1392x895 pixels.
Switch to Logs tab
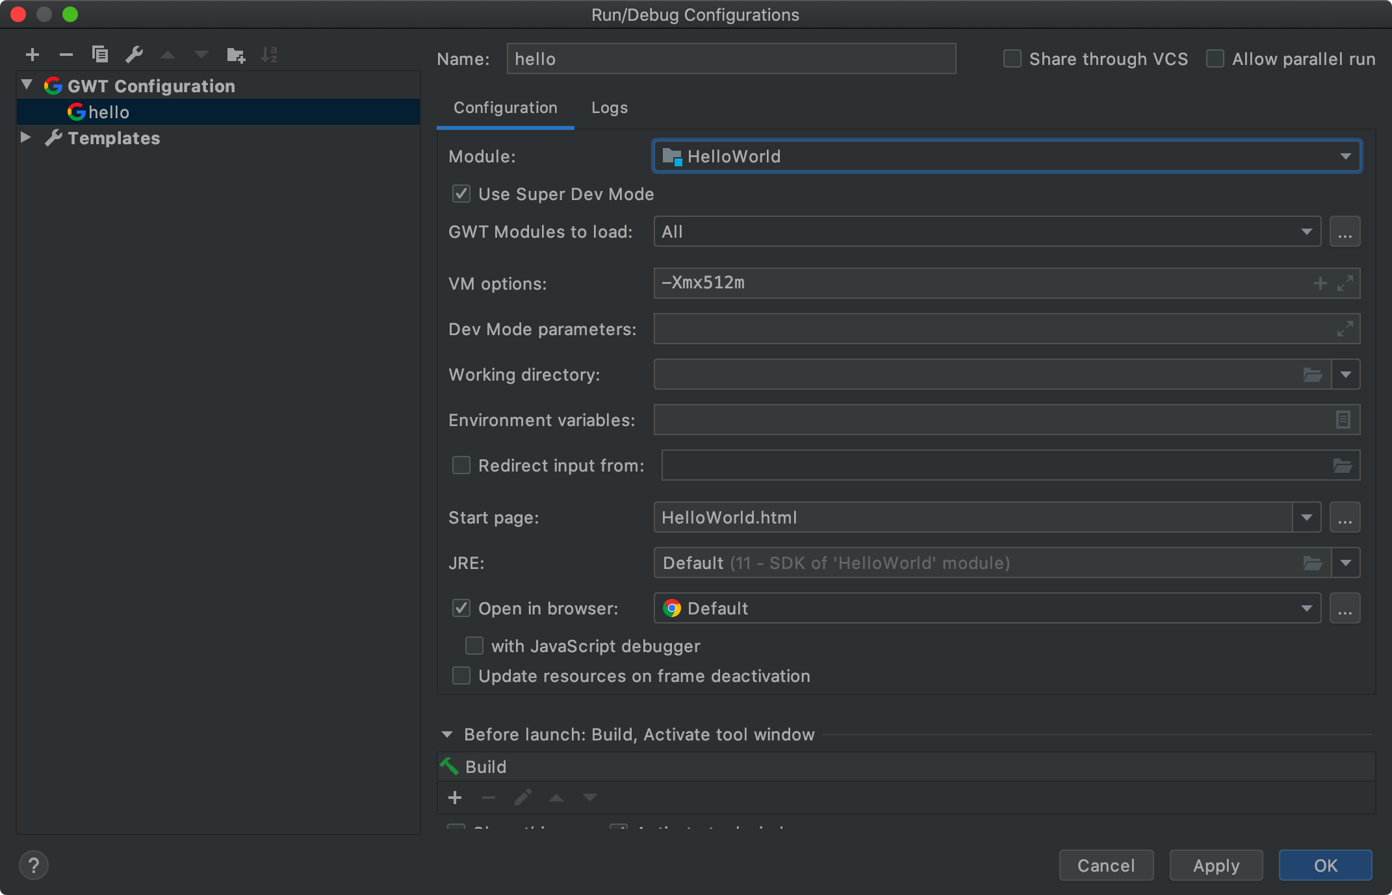click(610, 108)
